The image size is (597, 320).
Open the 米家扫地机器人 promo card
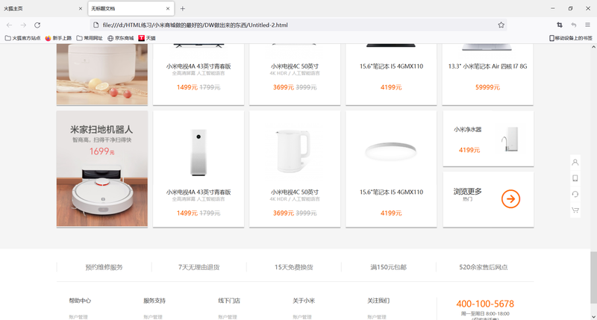click(102, 169)
